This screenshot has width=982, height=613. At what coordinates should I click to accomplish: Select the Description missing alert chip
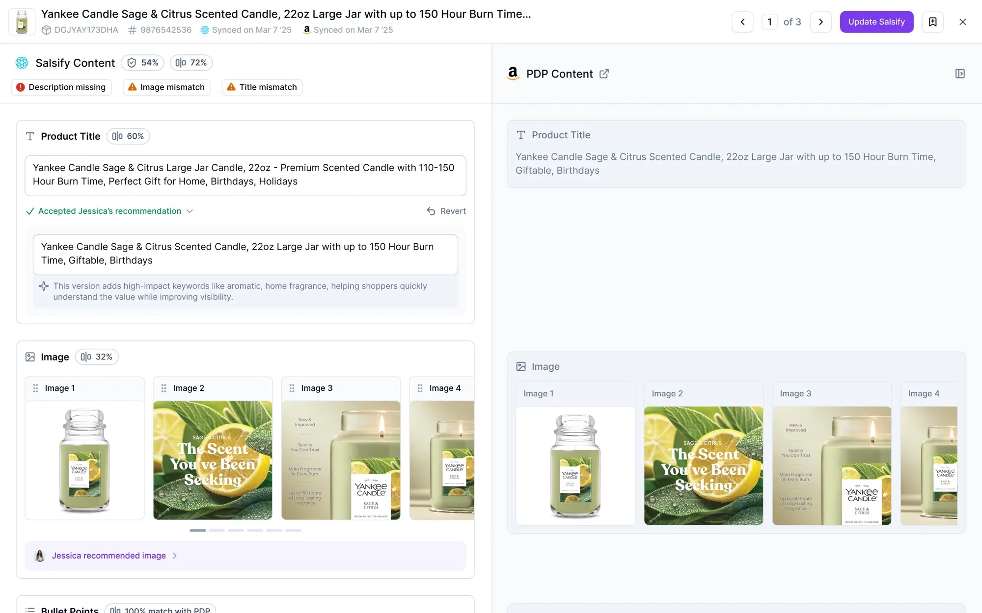click(61, 87)
